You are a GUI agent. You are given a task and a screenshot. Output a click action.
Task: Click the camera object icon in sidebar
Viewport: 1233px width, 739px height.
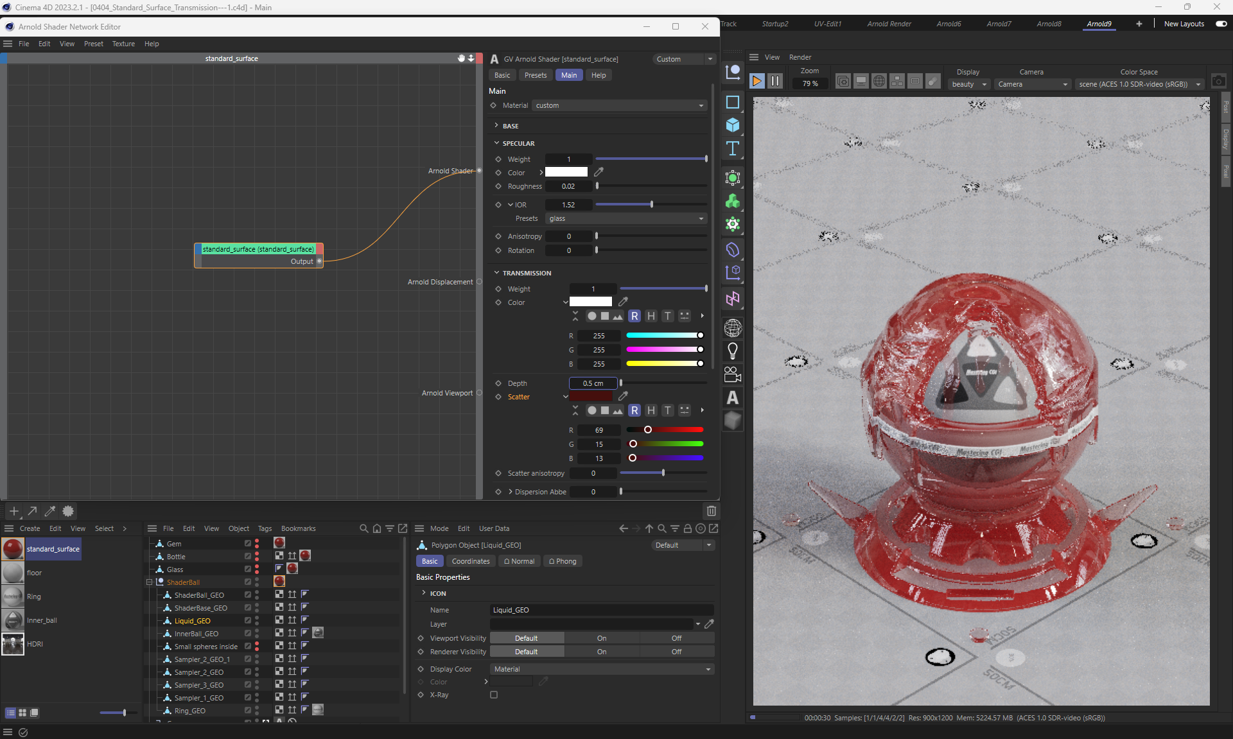tap(733, 374)
